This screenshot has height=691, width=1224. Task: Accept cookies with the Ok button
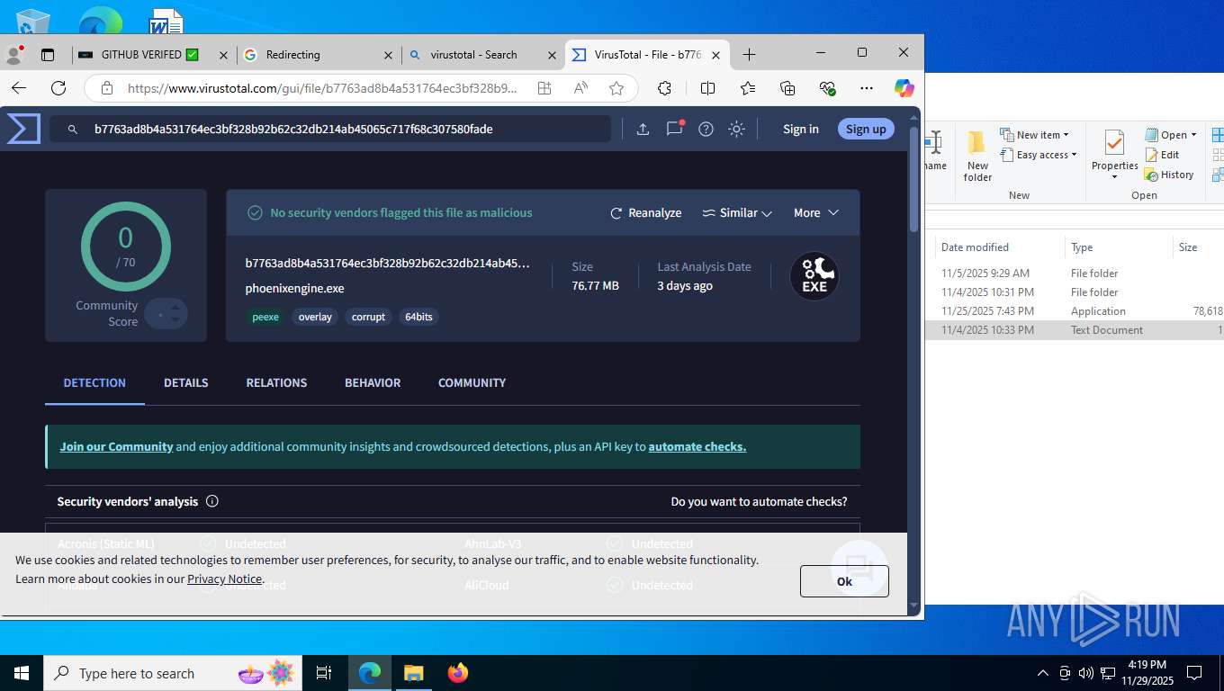click(x=844, y=581)
